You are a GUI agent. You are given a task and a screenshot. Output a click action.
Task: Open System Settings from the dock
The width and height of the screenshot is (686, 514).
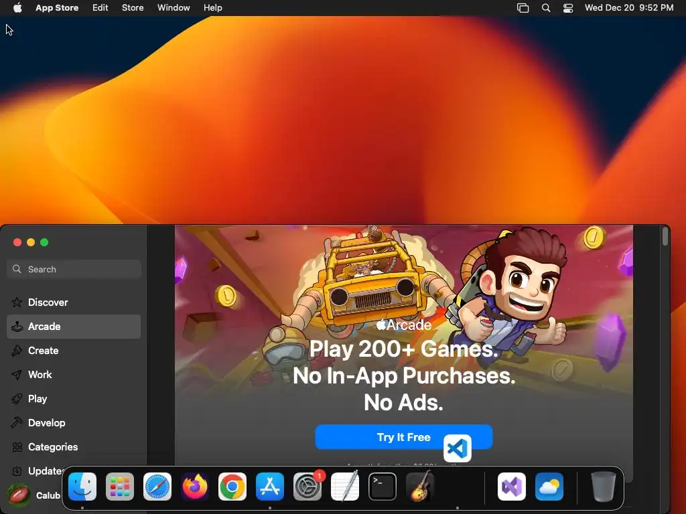(x=307, y=487)
